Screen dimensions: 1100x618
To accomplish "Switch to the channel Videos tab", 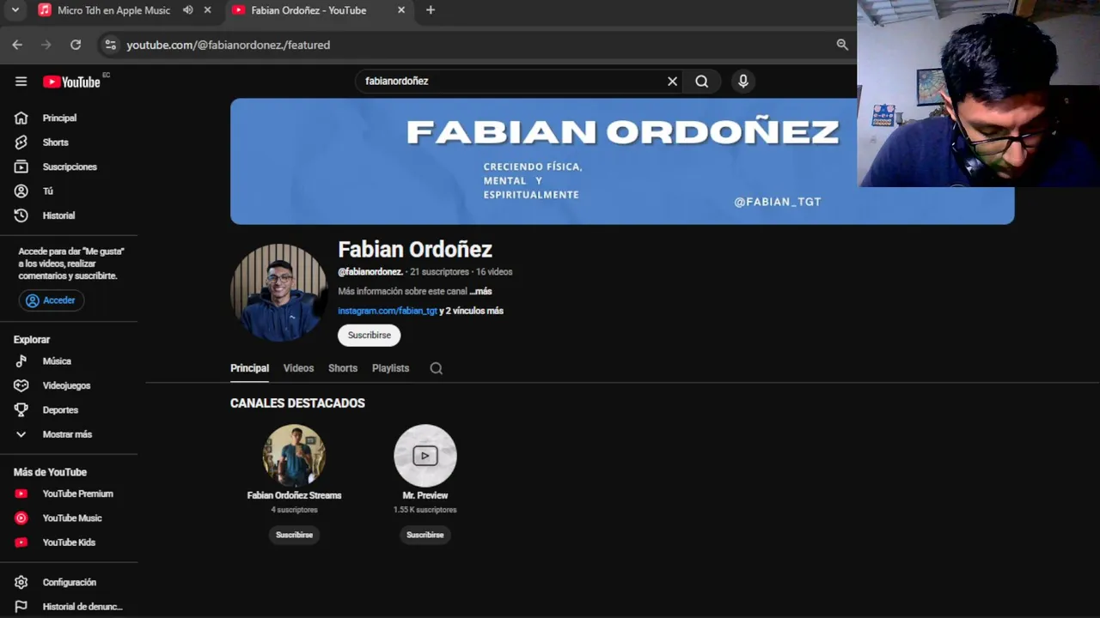I will (298, 368).
